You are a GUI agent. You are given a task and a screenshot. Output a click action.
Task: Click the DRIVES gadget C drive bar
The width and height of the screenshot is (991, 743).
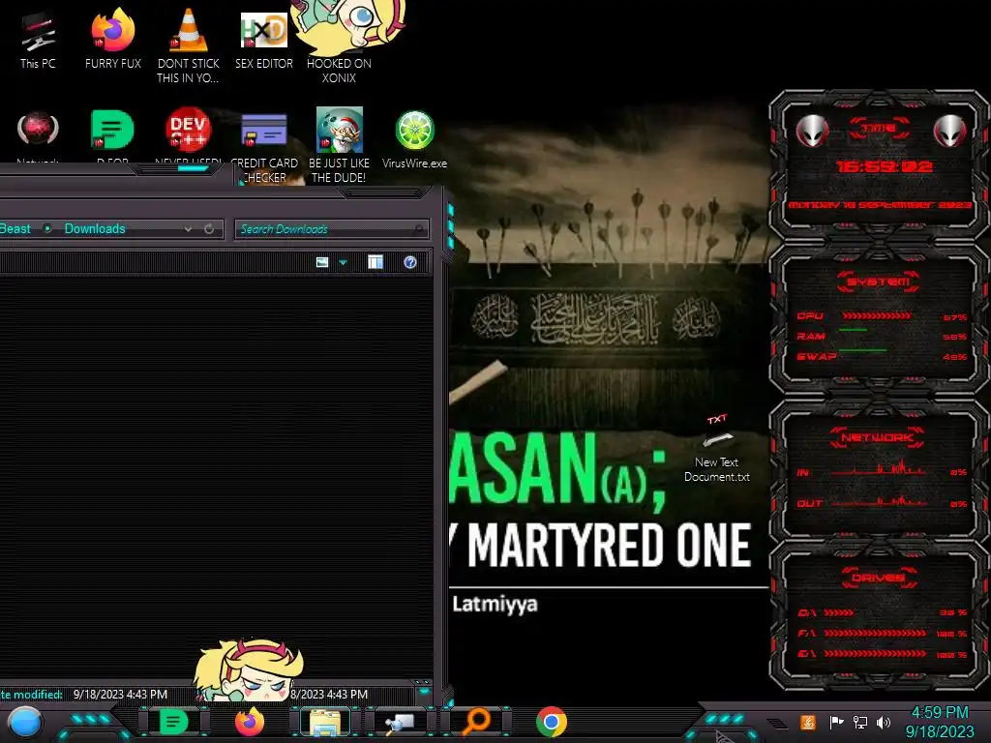point(839,612)
